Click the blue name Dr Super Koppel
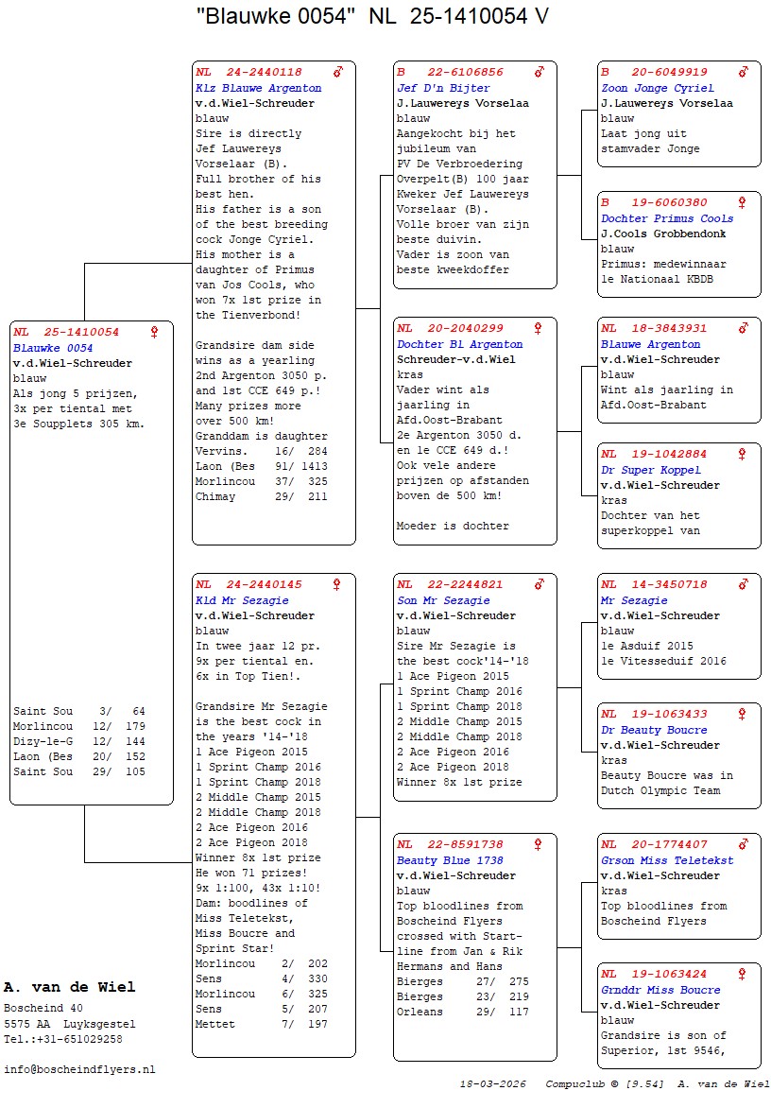 (x=651, y=470)
